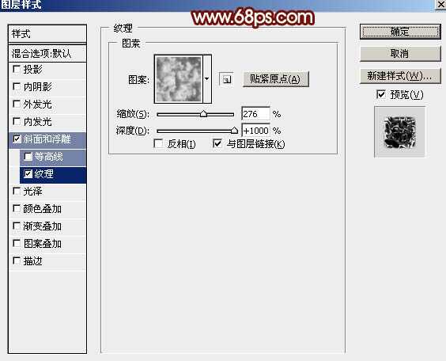
Task: Enable the 内阴影 inner shadow checkbox
Action: click(17, 86)
